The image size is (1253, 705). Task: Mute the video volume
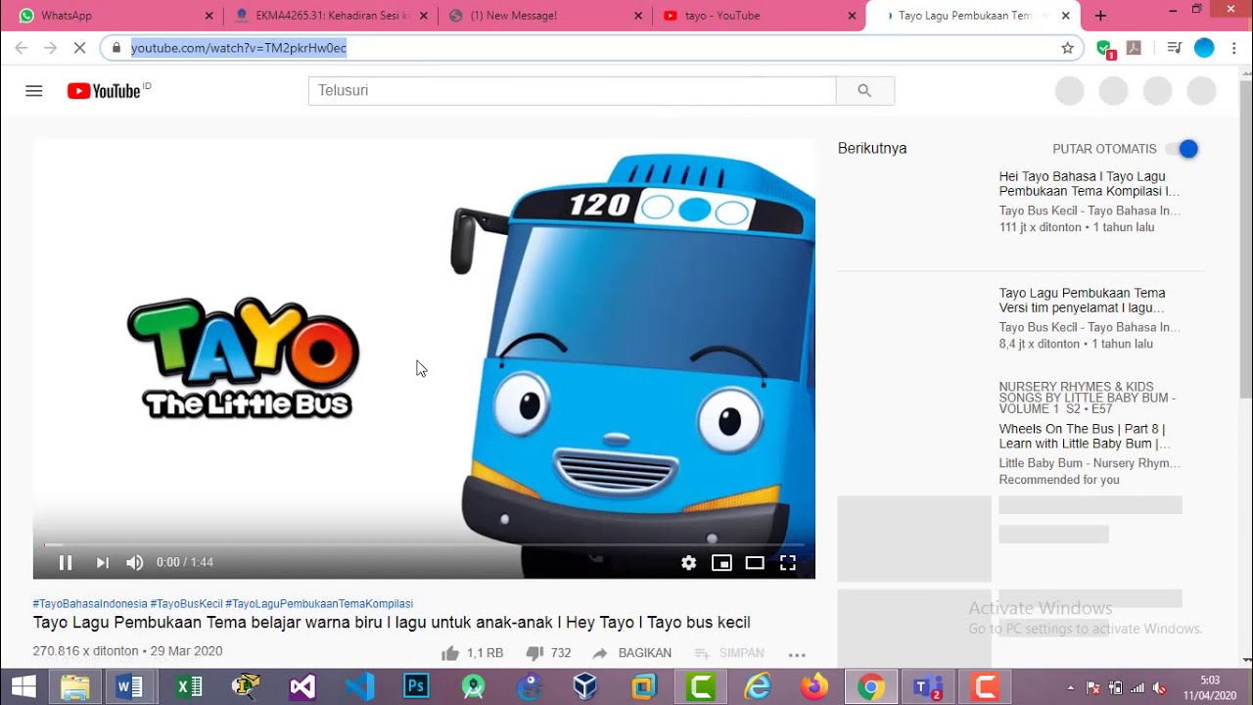point(135,562)
